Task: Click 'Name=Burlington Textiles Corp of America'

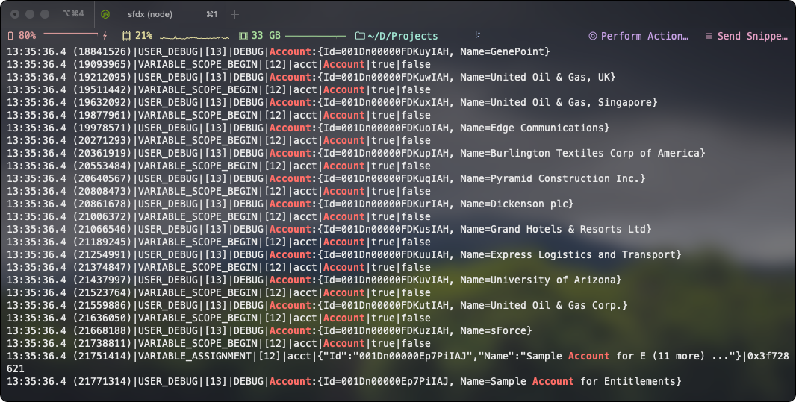Action: click(579, 153)
